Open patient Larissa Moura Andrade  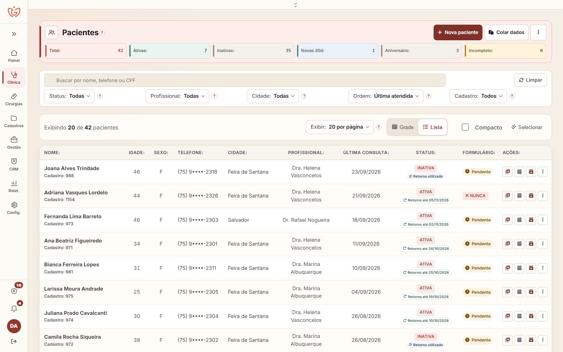74,289
